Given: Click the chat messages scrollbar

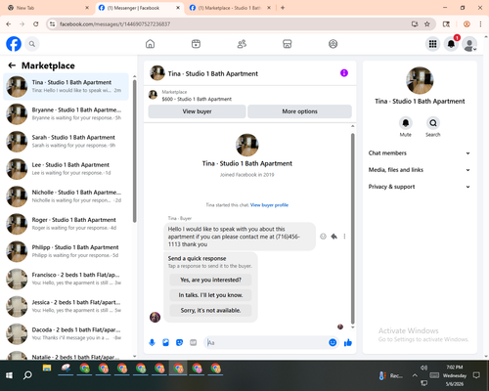Looking at the screenshot, I should pos(352,228).
